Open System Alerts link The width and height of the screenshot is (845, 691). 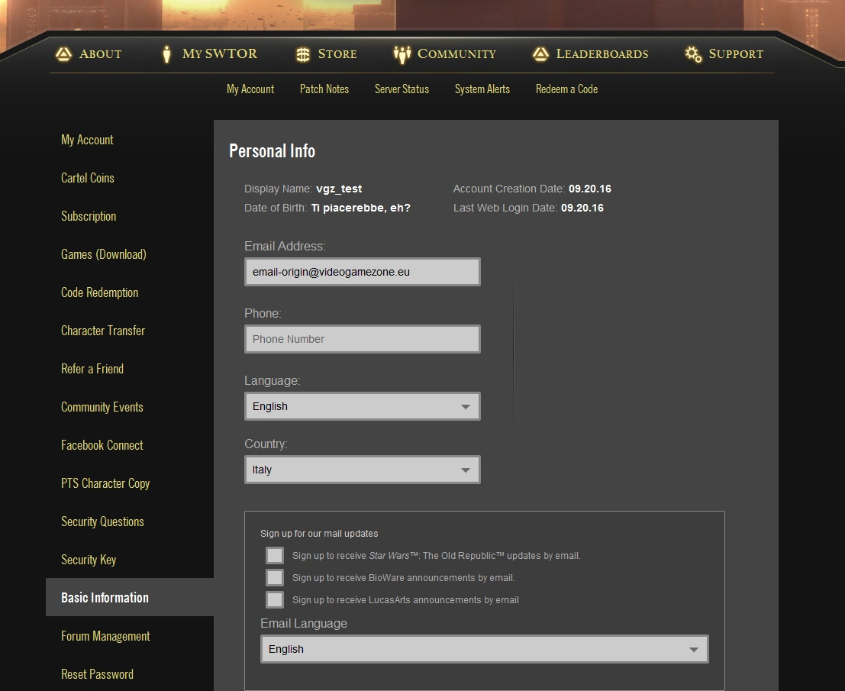[x=482, y=89]
